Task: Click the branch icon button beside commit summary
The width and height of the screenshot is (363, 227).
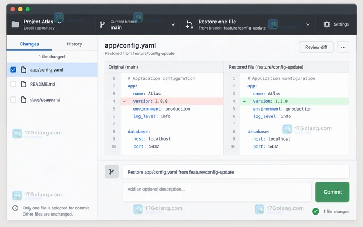Action: point(112,171)
